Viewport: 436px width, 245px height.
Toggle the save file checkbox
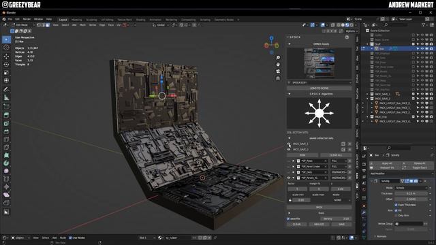[x=288, y=219]
